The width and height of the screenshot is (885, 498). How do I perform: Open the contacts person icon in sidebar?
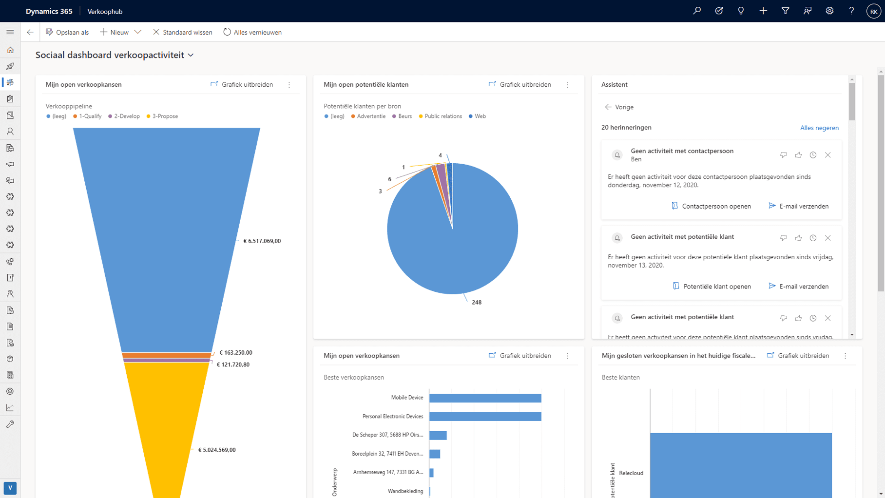pyautogui.click(x=10, y=132)
